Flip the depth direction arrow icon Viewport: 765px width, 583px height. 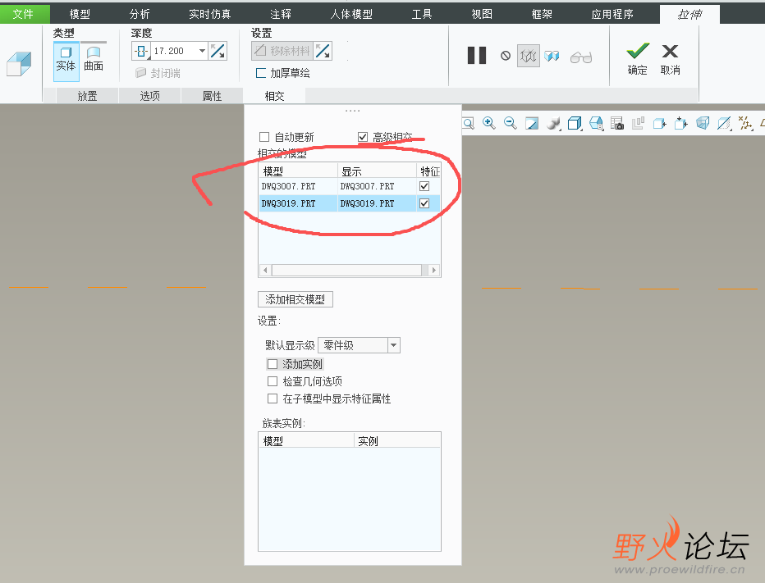point(218,51)
